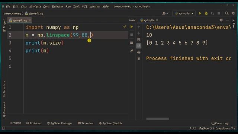Toggle soft-wrap in Run output

point(139,40)
